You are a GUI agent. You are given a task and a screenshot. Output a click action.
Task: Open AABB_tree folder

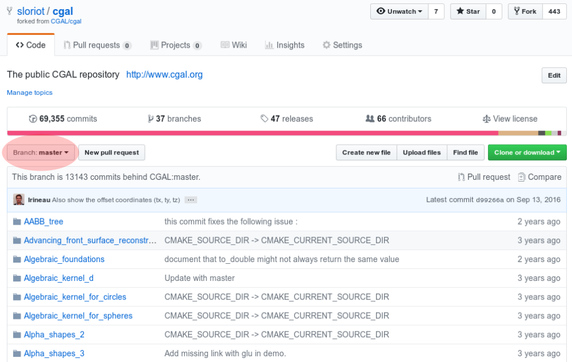coord(44,222)
